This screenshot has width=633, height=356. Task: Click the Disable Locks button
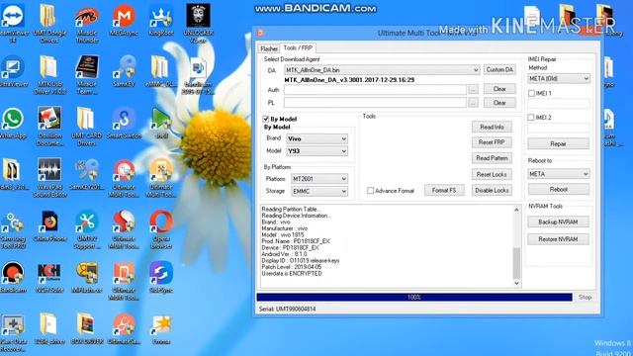coord(492,190)
